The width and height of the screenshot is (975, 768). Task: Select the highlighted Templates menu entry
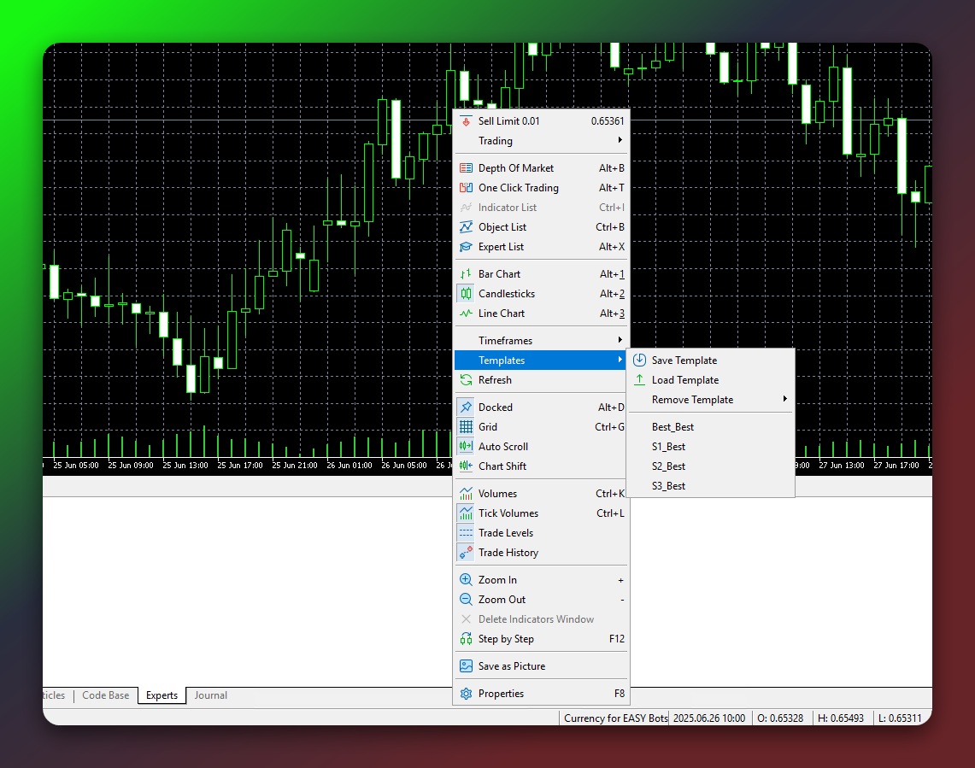point(540,360)
